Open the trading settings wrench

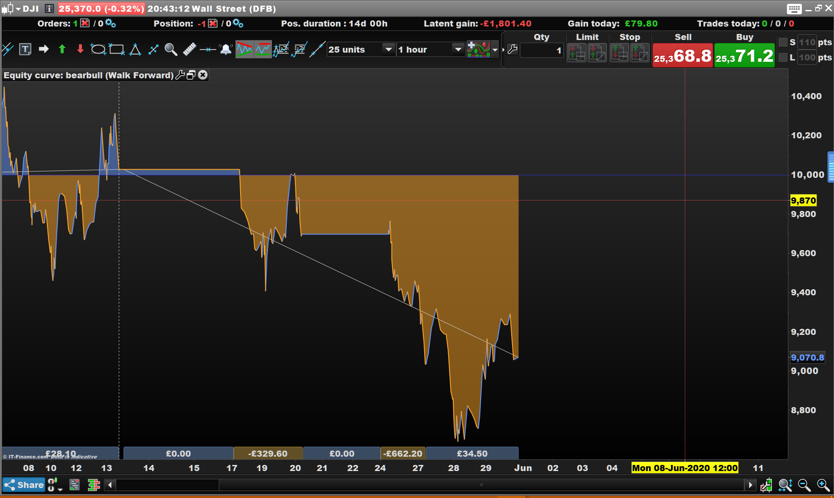(512, 50)
